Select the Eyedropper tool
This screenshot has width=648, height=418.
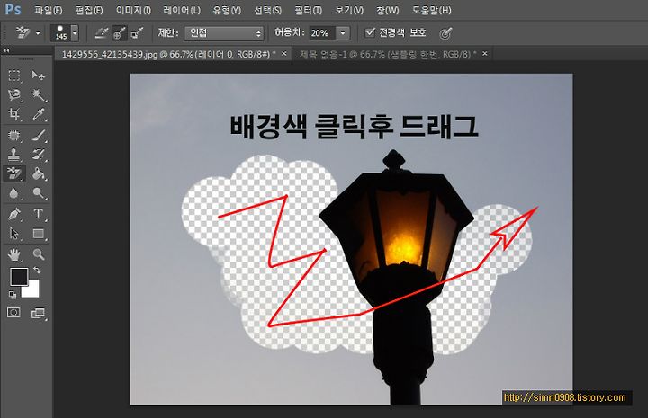39,114
